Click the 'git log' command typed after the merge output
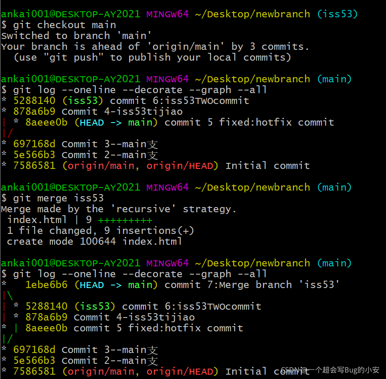This screenshot has height=379, width=386. 134,274
